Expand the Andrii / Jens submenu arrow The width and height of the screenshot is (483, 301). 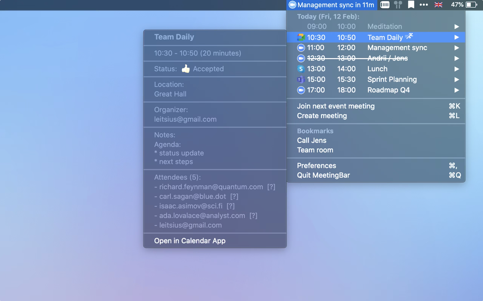pyautogui.click(x=457, y=59)
